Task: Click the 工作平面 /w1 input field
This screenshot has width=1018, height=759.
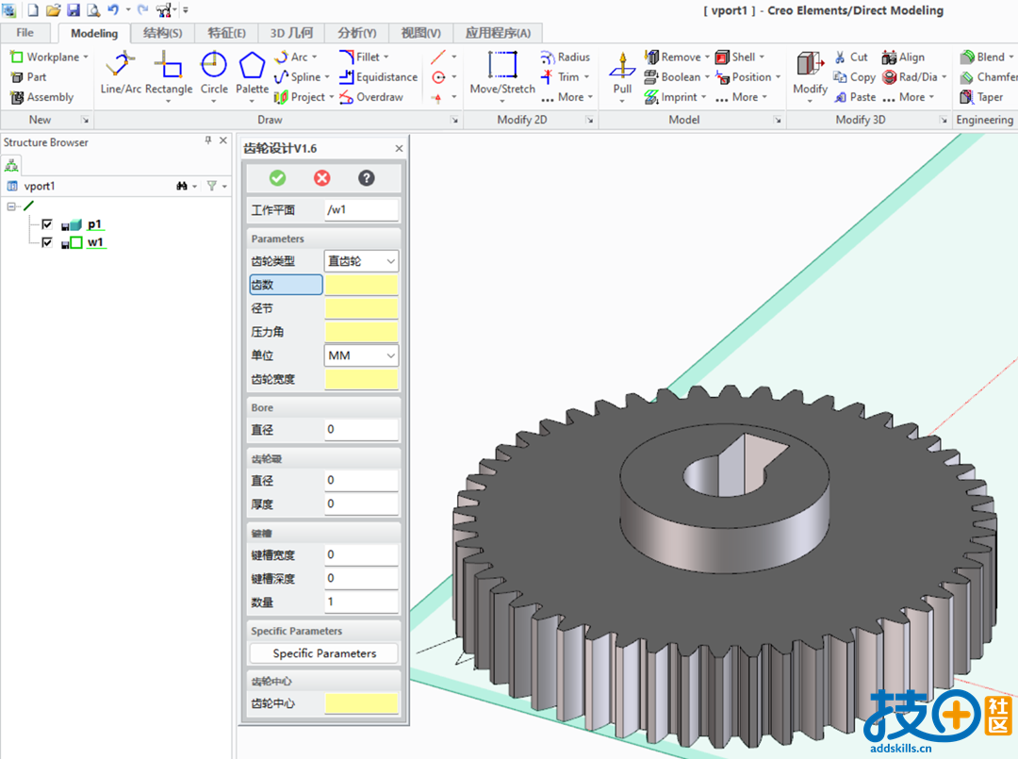Action: tap(361, 209)
